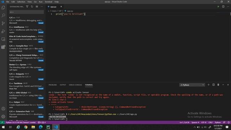
Task: Switch to the Output panel tab
Action: point(63,85)
